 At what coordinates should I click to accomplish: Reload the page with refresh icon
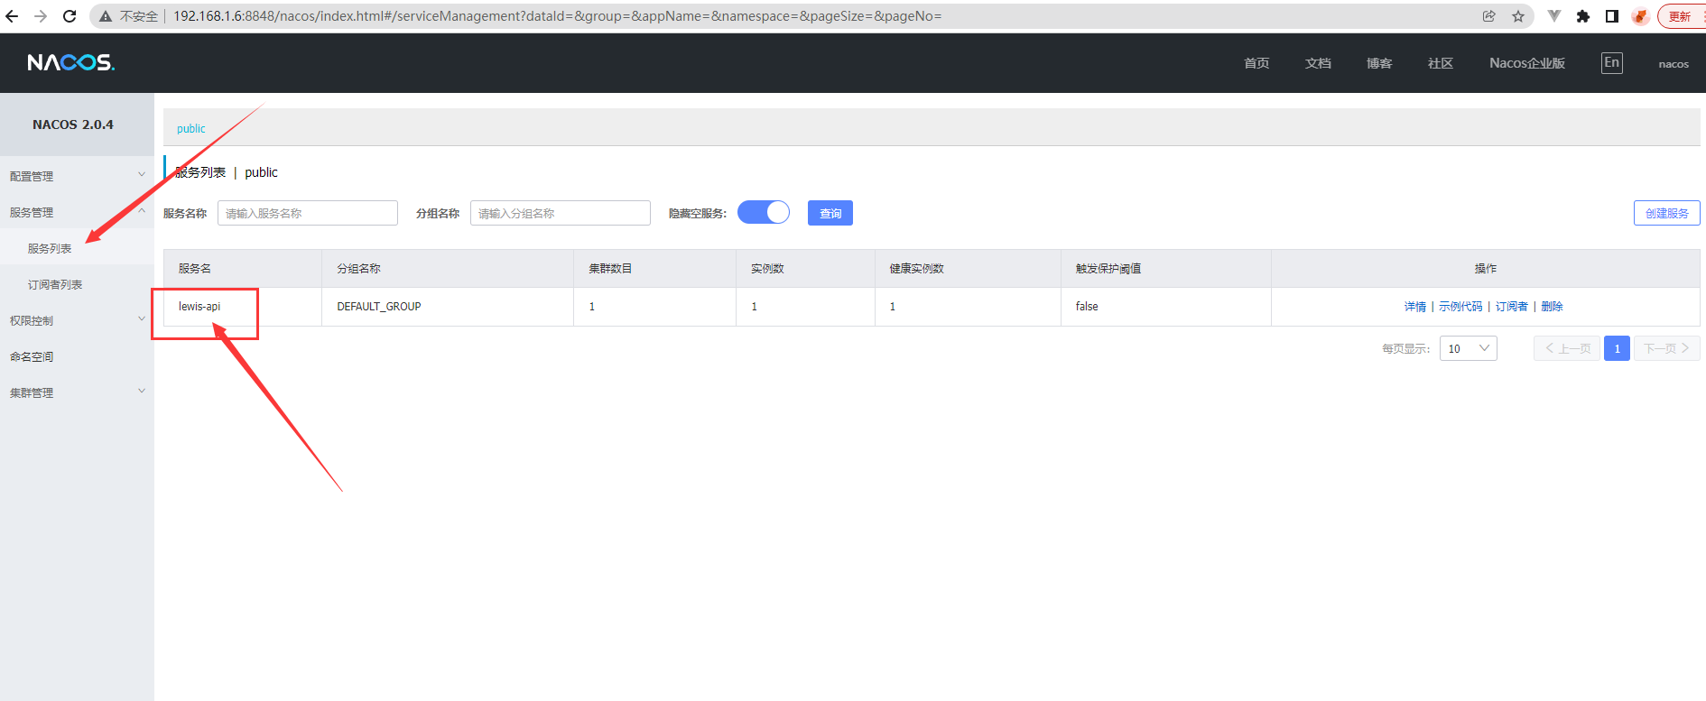coord(70,16)
